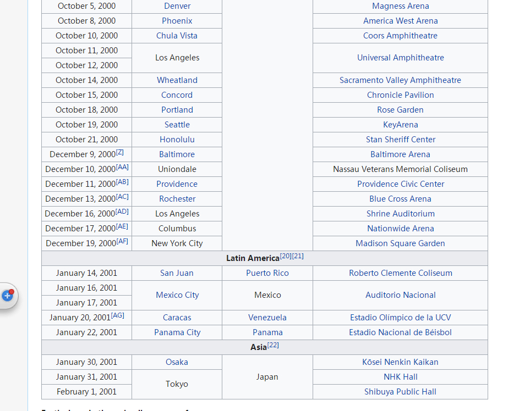Follow footnote AE beside December 17, 2000
The image size is (530, 411).
(122, 226)
